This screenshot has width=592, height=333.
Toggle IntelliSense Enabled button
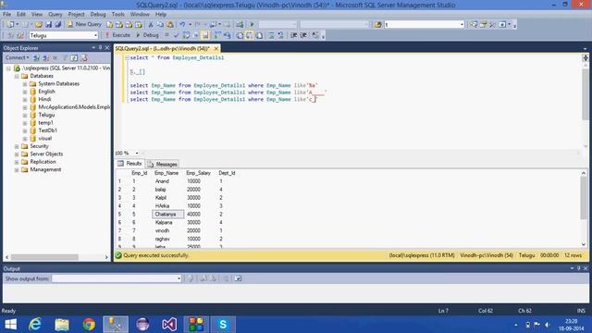coord(205,35)
